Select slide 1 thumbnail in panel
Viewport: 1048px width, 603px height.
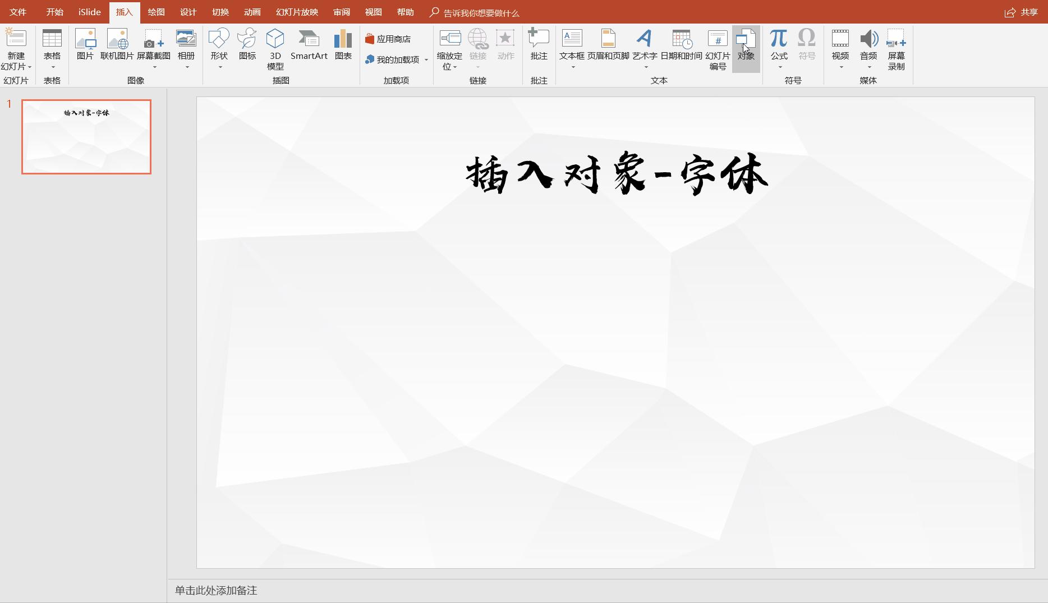point(86,137)
